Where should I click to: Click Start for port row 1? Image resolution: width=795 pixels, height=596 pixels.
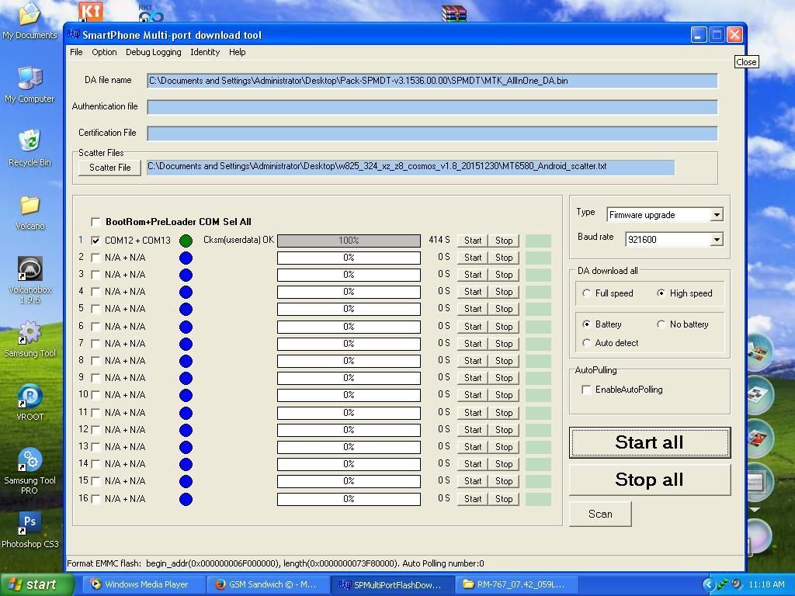coord(473,241)
